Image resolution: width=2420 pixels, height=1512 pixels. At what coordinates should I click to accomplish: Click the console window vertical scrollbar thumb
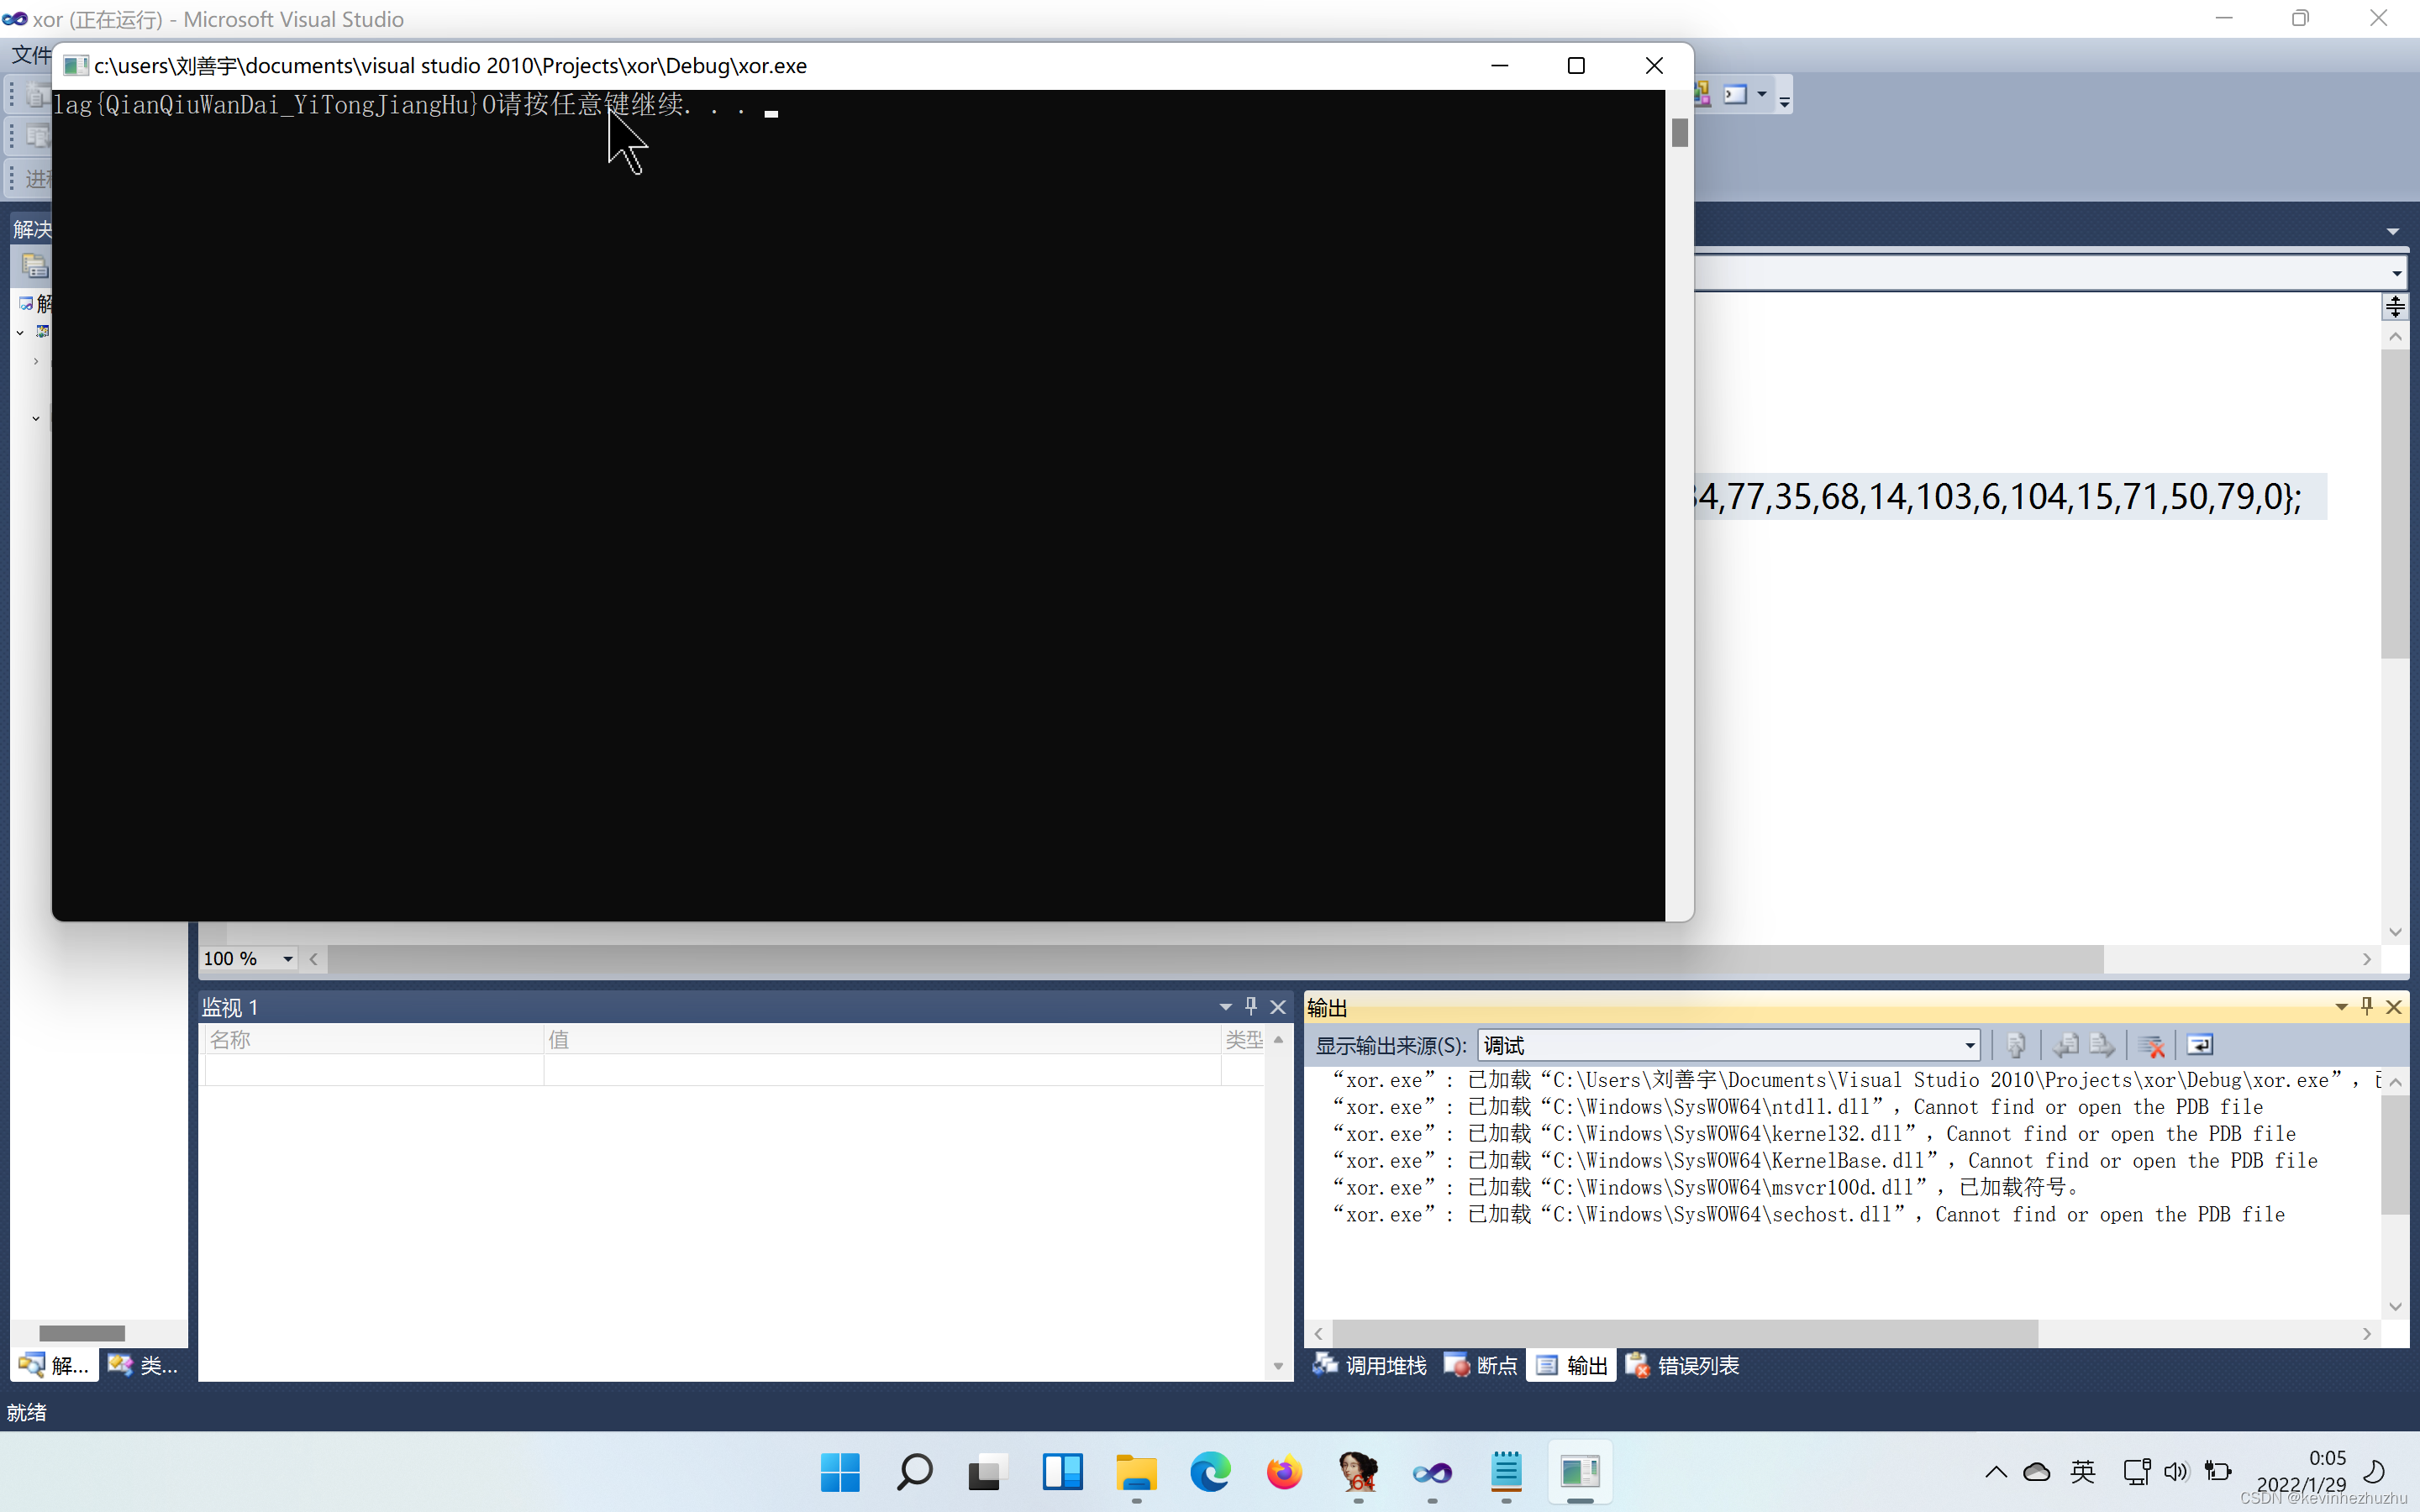(x=1680, y=132)
